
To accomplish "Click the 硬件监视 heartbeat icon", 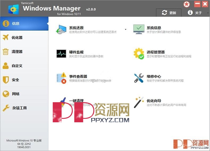I will [61, 54].
